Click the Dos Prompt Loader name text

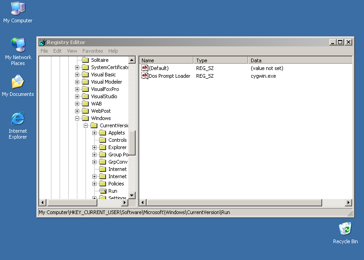point(169,76)
